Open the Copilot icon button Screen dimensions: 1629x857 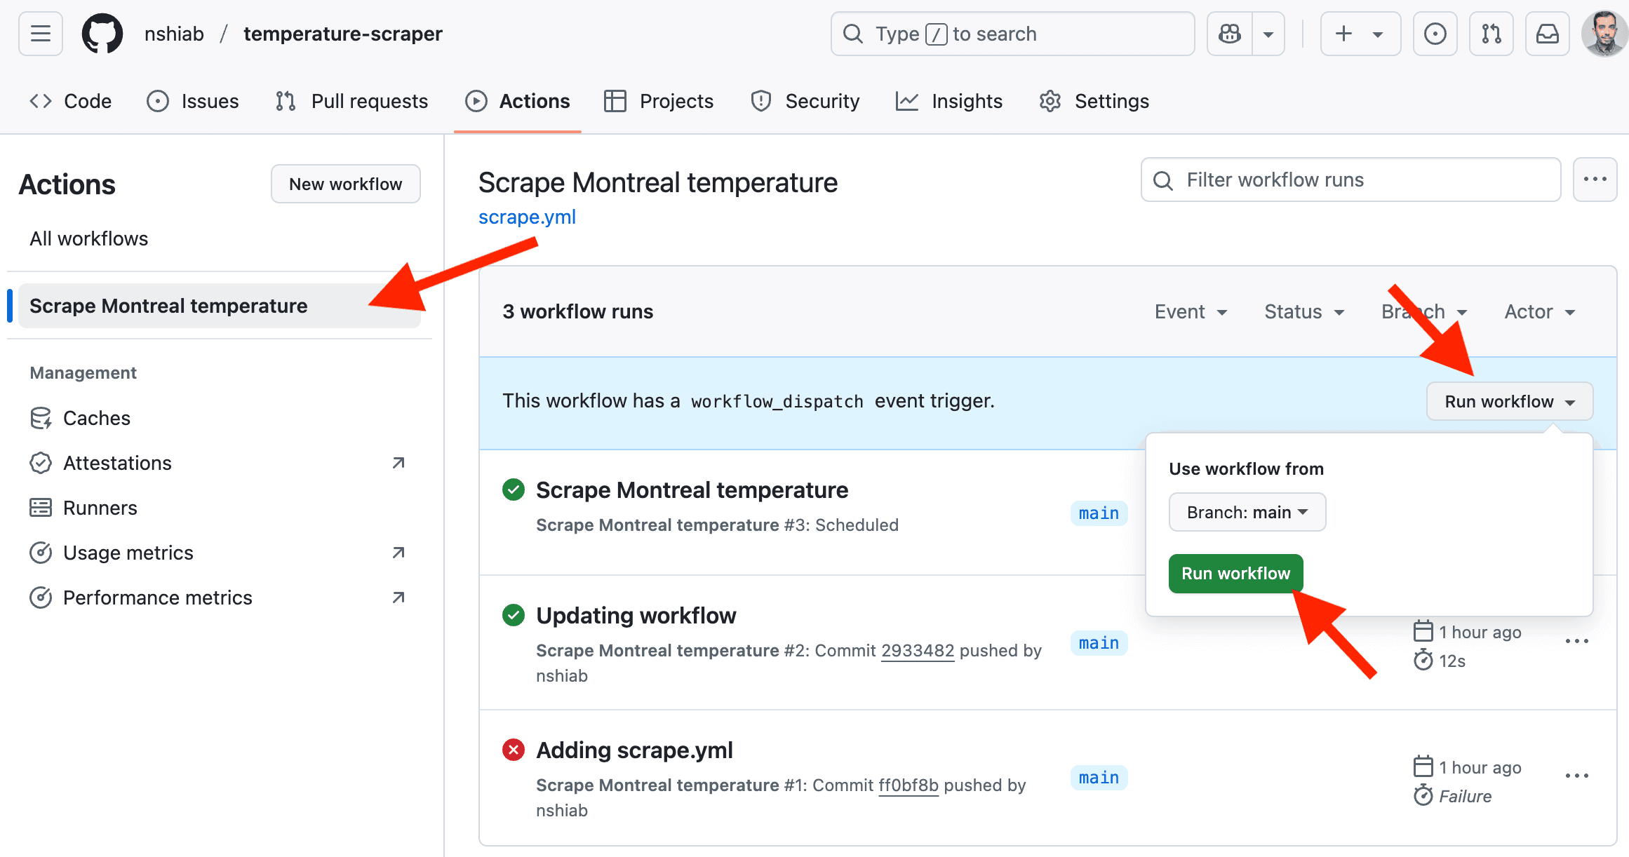[1230, 34]
